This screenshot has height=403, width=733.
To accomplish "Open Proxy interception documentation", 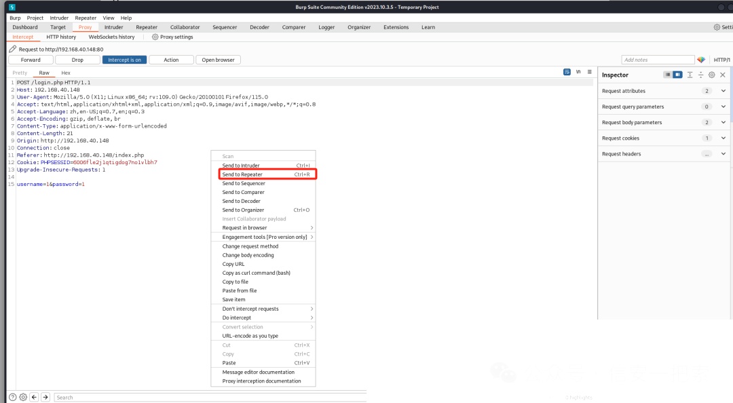I will pyautogui.click(x=263, y=381).
